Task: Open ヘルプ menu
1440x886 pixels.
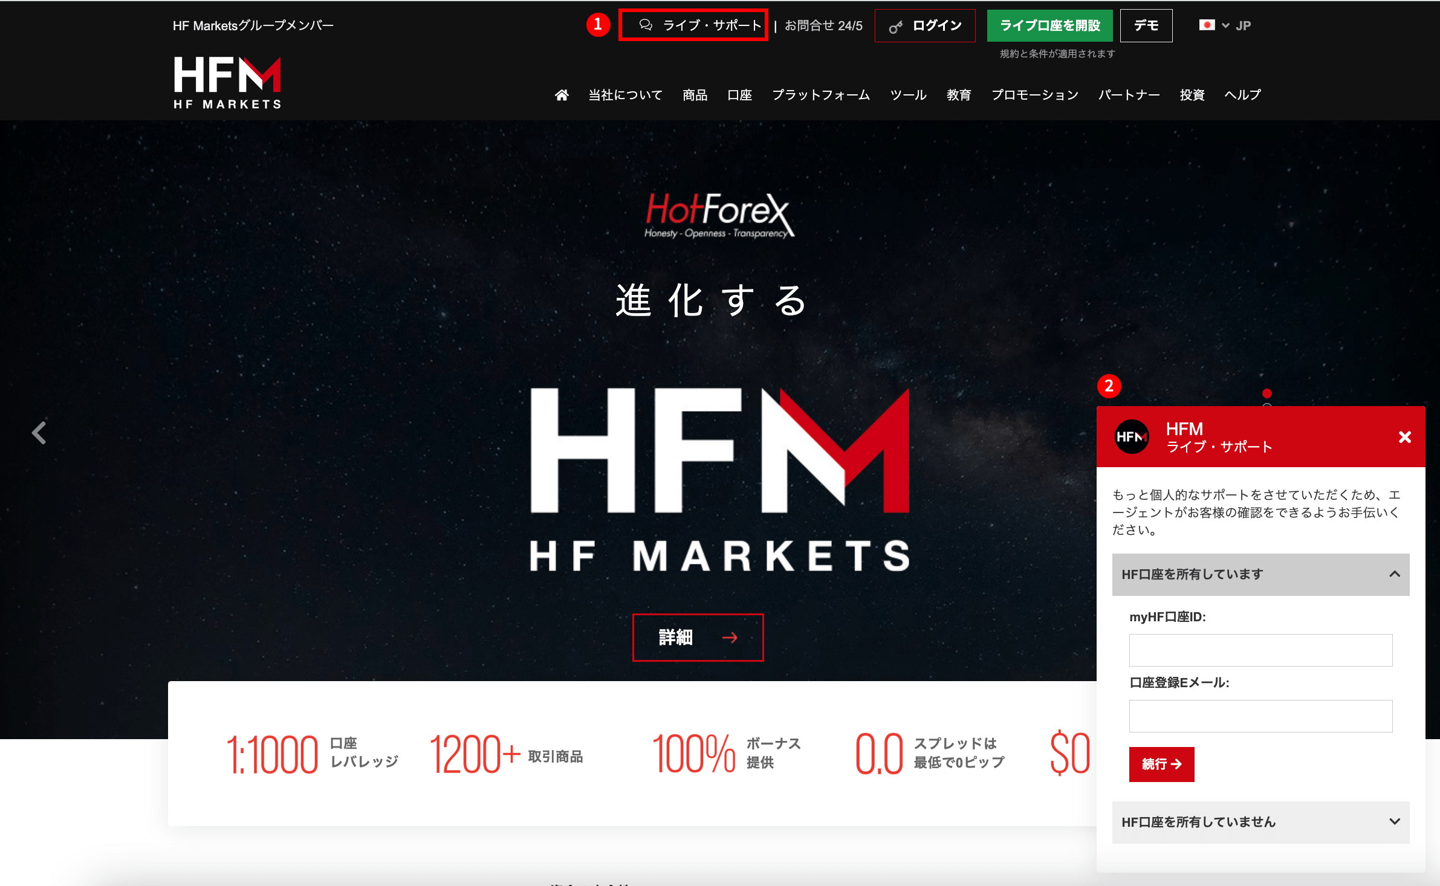Action: [x=1243, y=95]
